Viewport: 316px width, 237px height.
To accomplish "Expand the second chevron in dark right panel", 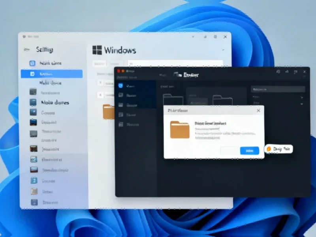I will pos(302,103).
